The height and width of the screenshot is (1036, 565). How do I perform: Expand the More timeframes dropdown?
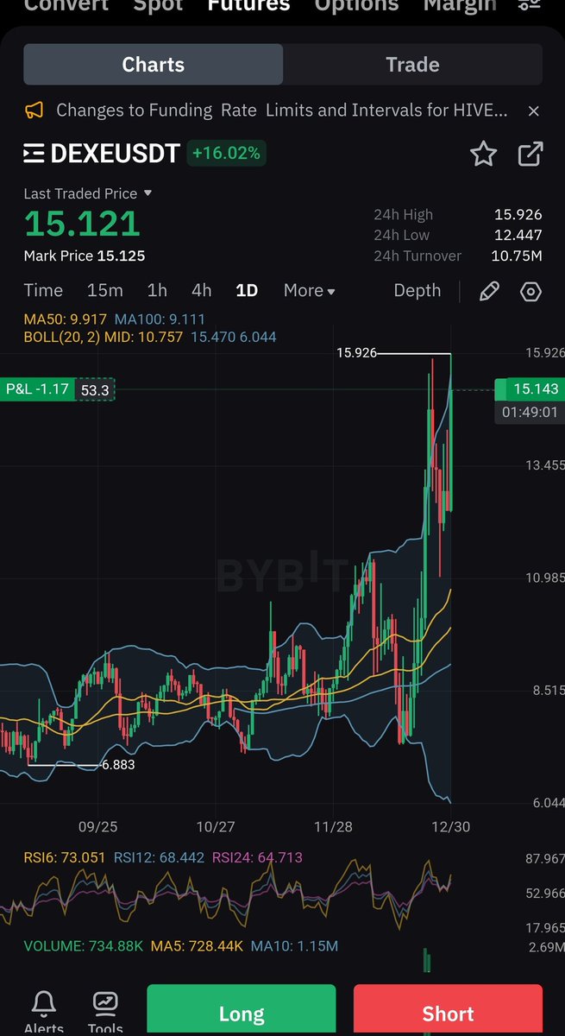(x=309, y=291)
